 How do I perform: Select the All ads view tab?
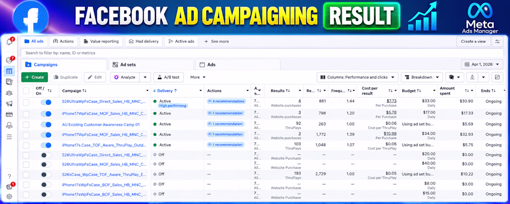[34, 41]
